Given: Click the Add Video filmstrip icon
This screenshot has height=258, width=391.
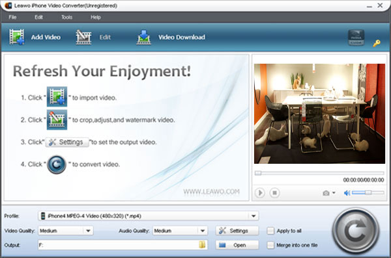Looking at the screenshot, I should [17, 37].
